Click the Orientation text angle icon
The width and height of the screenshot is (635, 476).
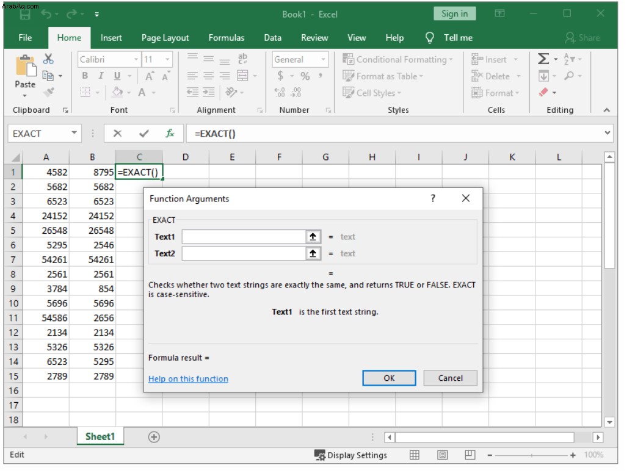click(231, 92)
